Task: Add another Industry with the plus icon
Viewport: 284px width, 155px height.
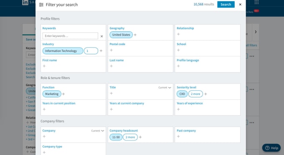Action: pyautogui.click(x=101, y=51)
